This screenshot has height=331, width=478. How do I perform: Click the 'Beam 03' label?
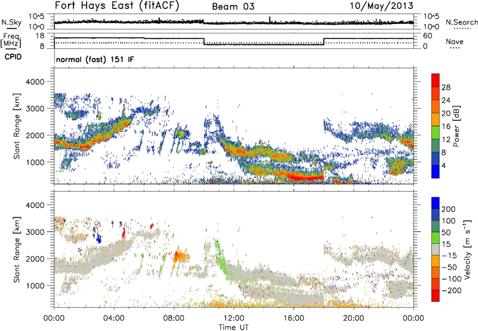(233, 7)
